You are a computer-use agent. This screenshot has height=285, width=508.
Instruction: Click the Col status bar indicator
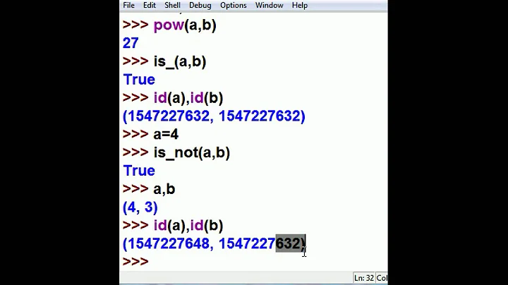point(382,278)
